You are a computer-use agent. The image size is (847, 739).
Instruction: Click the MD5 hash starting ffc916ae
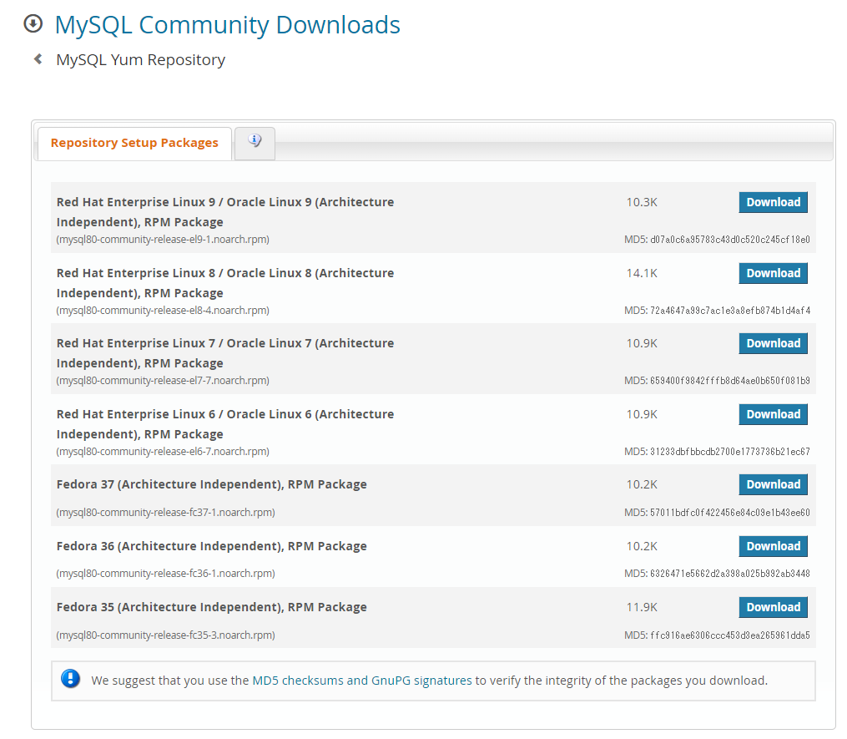(x=730, y=635)
